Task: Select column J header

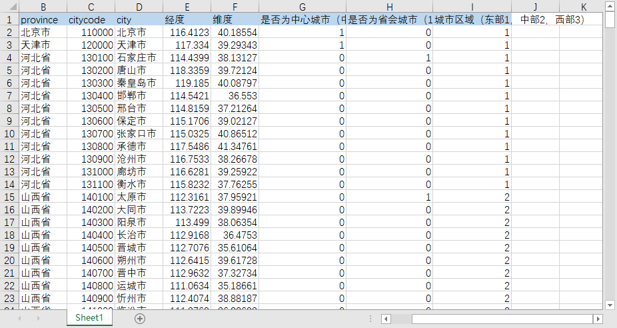Action: [535, 6]
